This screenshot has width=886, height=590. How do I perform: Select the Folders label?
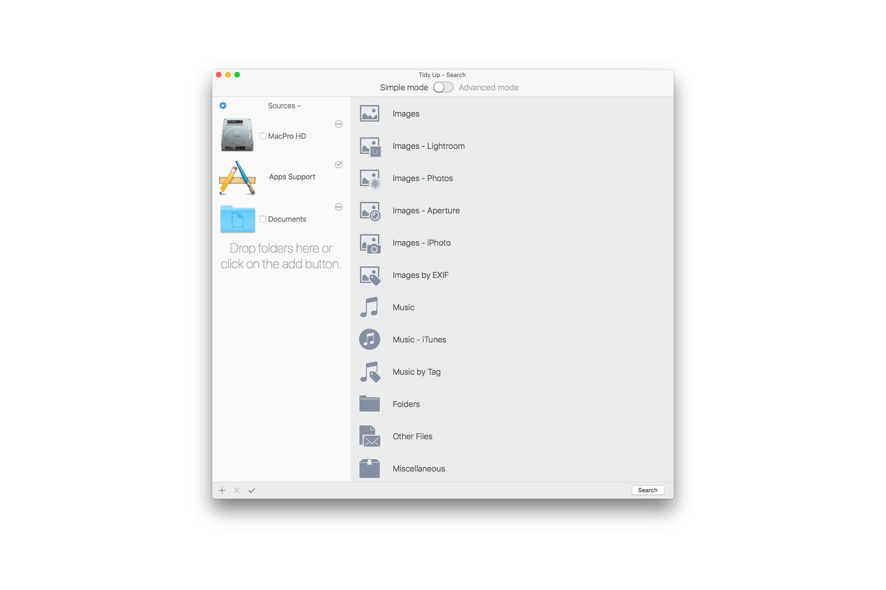tap(406, 404)
